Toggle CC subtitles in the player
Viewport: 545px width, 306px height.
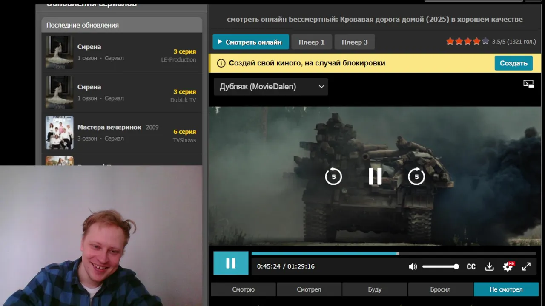(x=471, y=266)
